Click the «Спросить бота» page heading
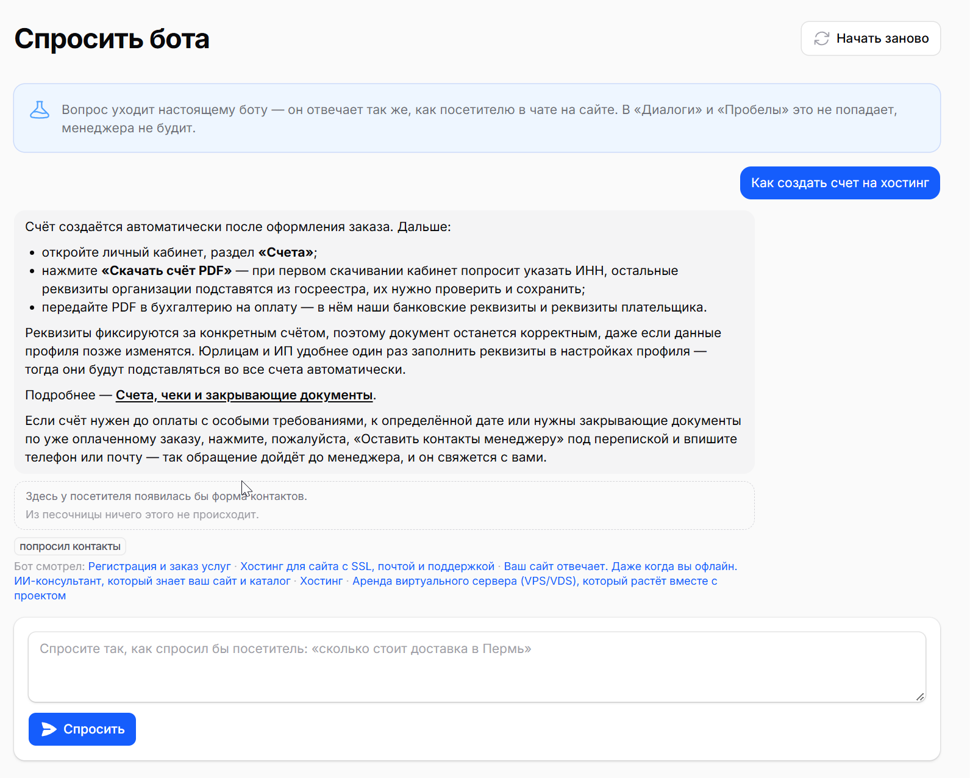The image size is (970, 778). (x=112, y=39)
